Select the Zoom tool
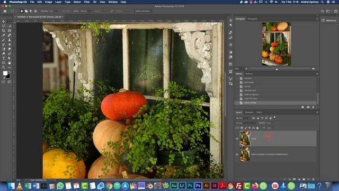 4,67
